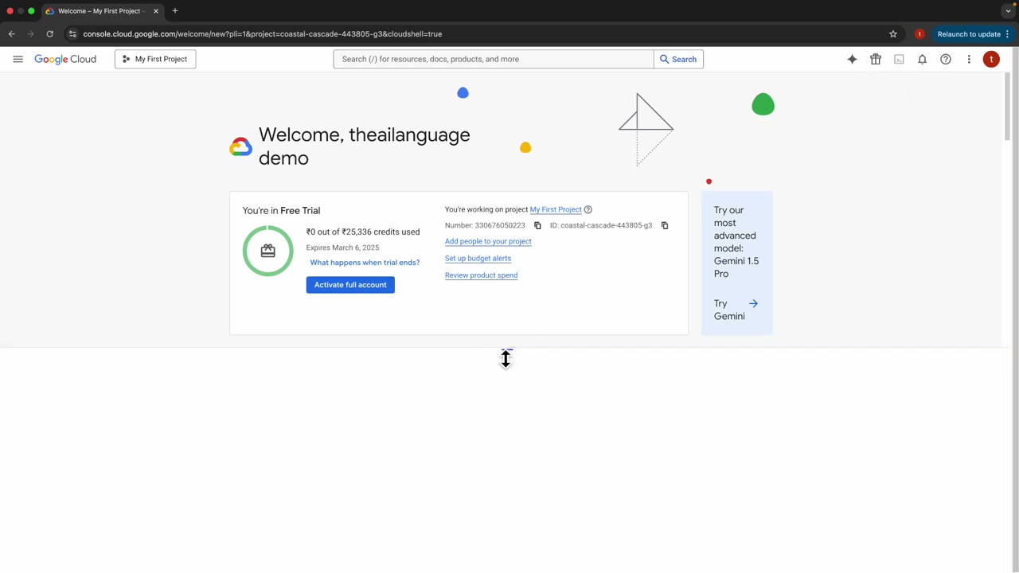1019x573 pixels.
Task: Copy the project ID coastal-cascade-443805-g3
Action: tap(665, 225)
